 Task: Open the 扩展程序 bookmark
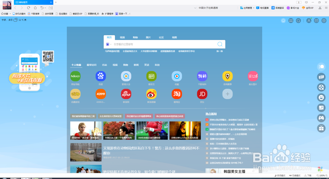click(x=108, y=14)
